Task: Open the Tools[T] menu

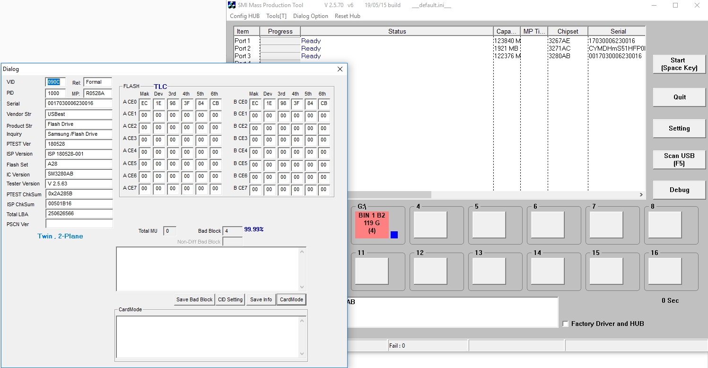Action: coord(276,16)
